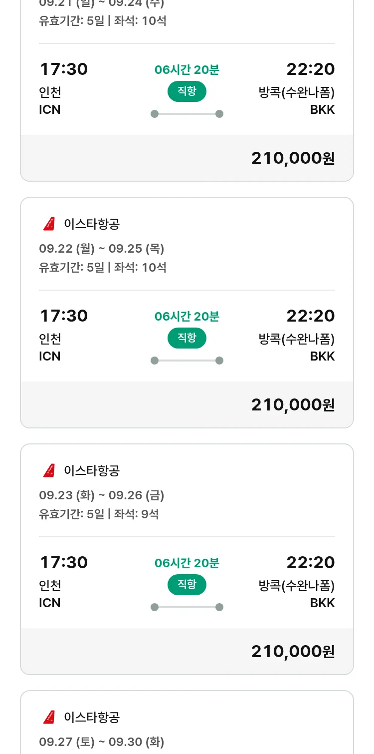Tap ICN airport code on 09.22 flight
The image size is (374, 754).
pyautogui.click(x=49, y=357)
